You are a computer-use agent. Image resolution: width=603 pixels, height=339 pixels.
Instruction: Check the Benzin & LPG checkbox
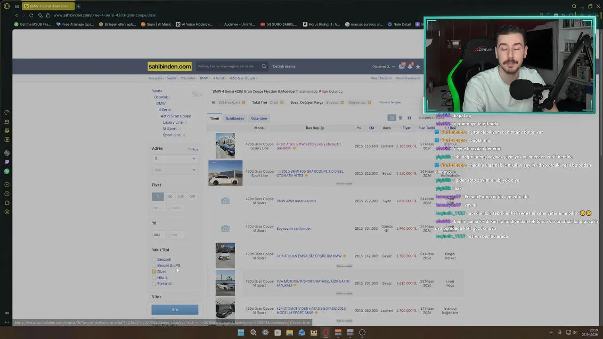pos(154,266)
